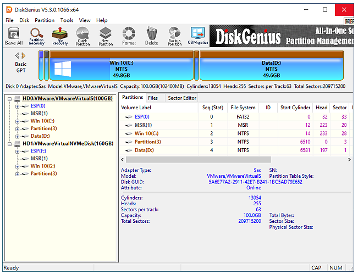Click the horizontal scrollbar left arrow
Screen dimensions: 358x275
coord(123,160)
